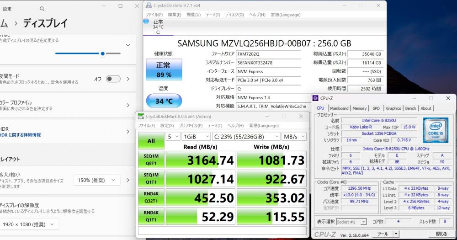
Task: Open the HDR settings arrow
Action: click(x=128, y=132)
